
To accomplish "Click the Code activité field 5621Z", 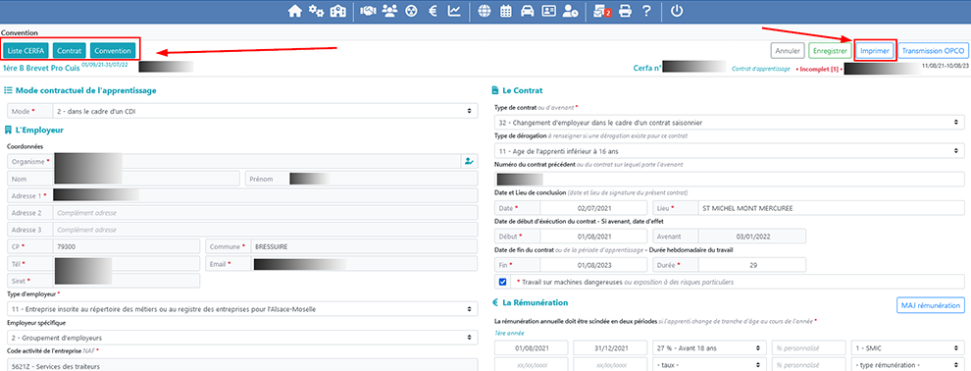I will [243, 365].
